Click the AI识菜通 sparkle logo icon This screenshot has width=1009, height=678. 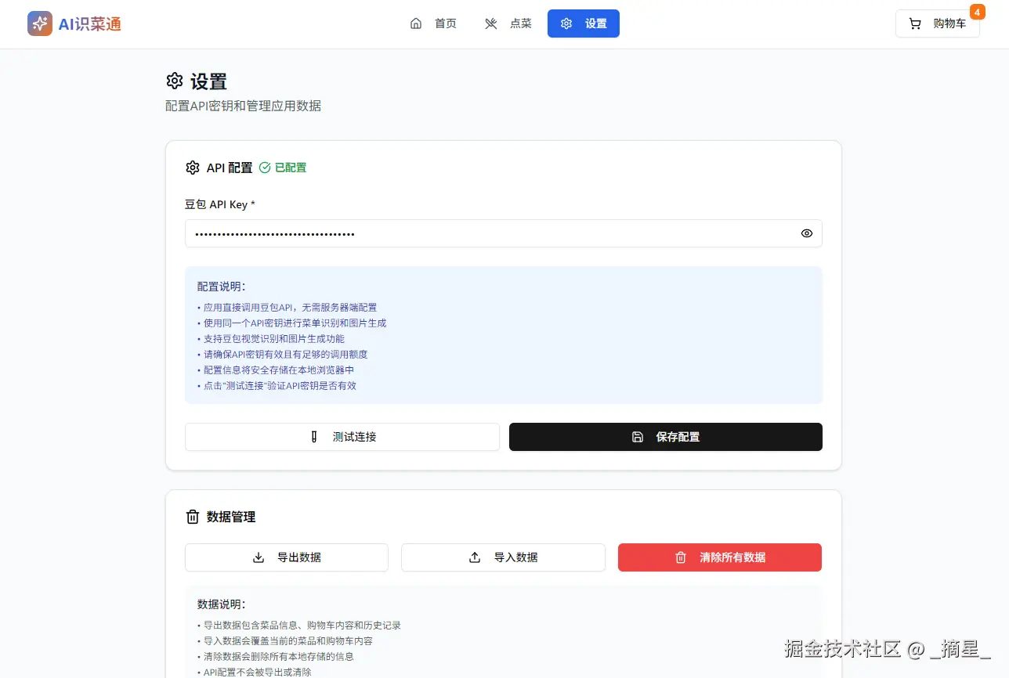(40, 23)
